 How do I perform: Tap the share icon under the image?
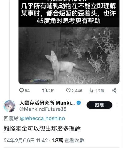click(114, 91)
